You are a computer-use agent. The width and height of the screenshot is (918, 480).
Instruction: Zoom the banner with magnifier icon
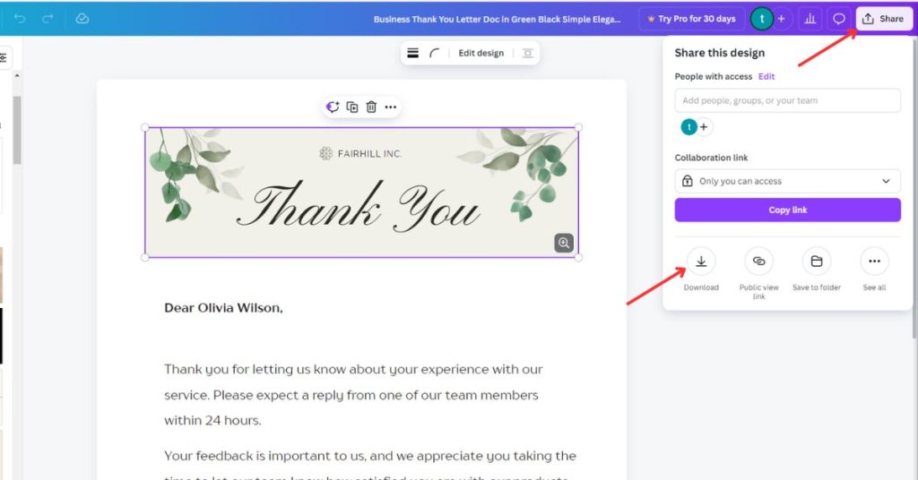[564, 243]
